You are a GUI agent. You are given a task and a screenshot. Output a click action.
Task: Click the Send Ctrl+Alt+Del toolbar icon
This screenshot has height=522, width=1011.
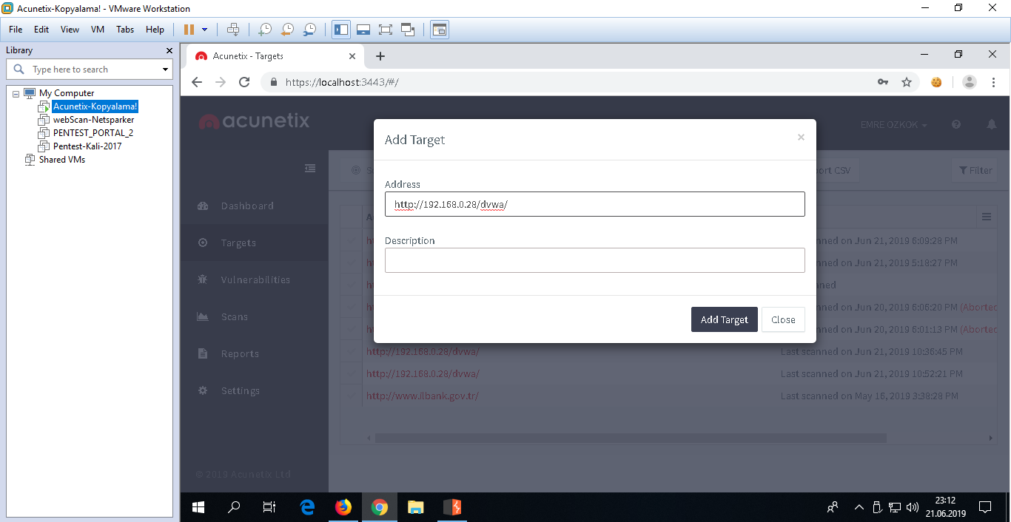233,30
